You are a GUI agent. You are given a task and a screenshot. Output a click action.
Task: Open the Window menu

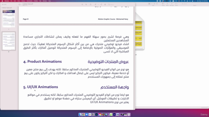click(45, 1)
